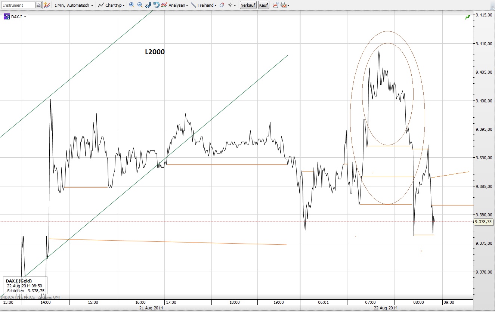Click the 9.378,75 price label

point(483,222)
